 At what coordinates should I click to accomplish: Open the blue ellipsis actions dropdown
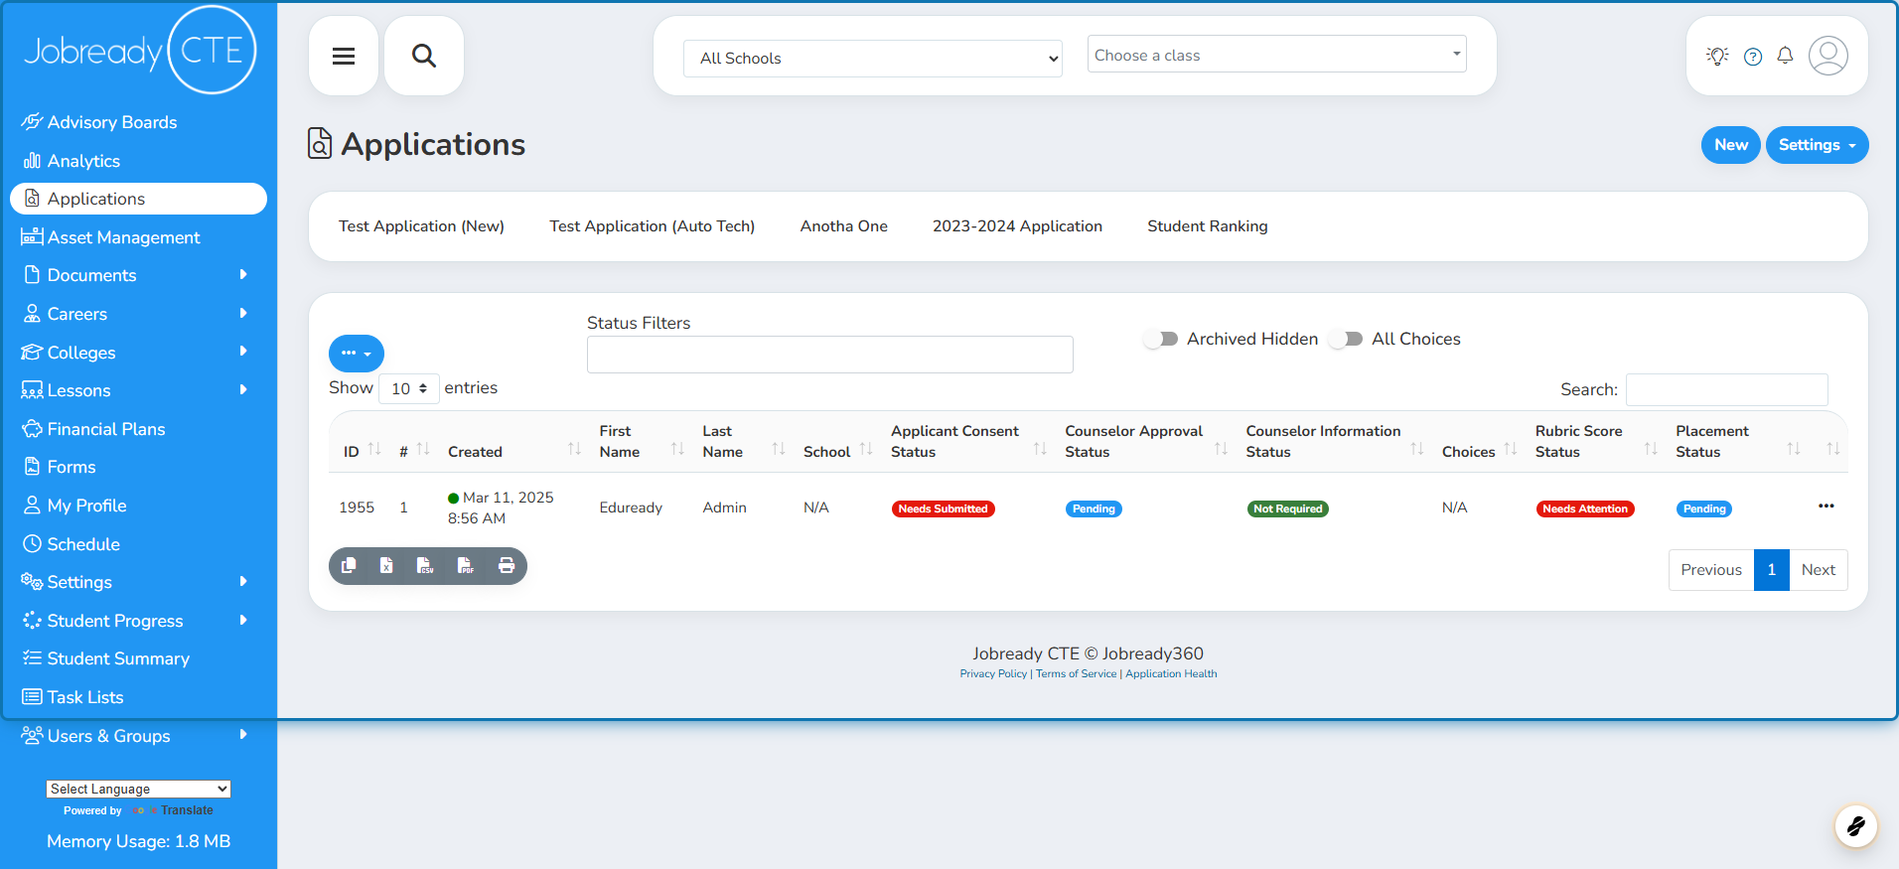(356, 353)
